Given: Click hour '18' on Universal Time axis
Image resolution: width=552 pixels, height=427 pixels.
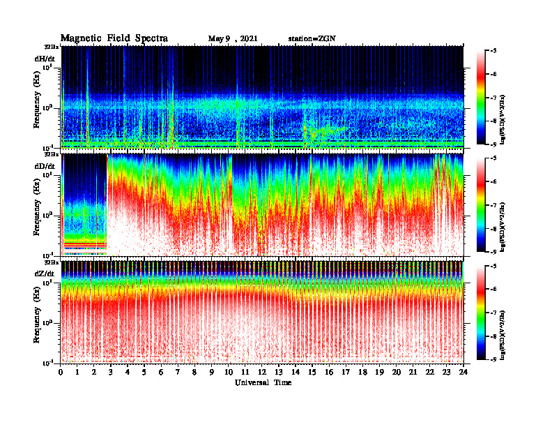Looking at the screenshot, I should 362,373.
